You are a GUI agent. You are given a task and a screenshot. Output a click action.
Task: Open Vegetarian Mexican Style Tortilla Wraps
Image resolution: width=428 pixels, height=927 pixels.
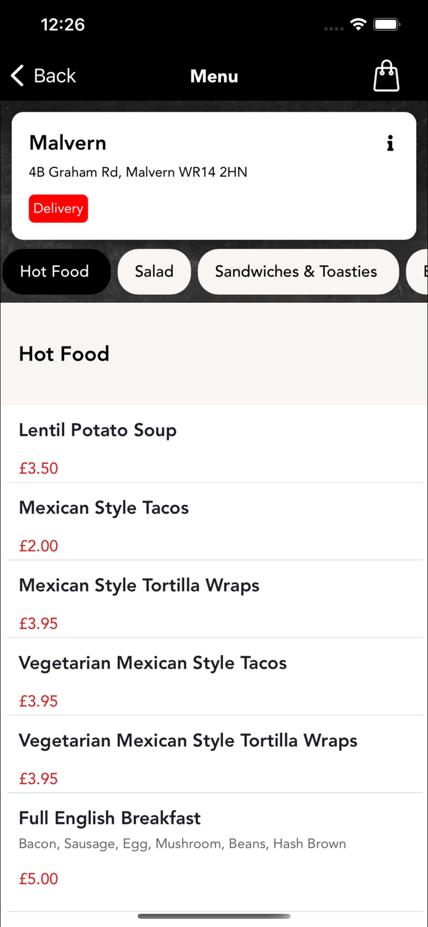click(188, 740)
